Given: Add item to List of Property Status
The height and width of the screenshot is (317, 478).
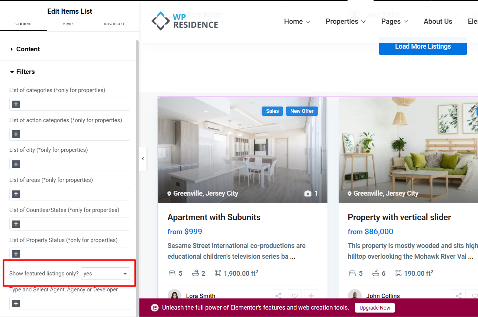Looking at the screenshot, I should [x=16, y=254].
